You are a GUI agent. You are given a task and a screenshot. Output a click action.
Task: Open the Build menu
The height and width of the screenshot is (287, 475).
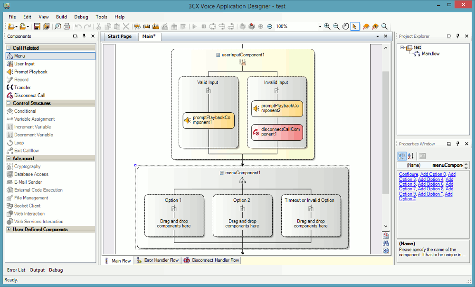pyautogui.click(x=61, y=17)
